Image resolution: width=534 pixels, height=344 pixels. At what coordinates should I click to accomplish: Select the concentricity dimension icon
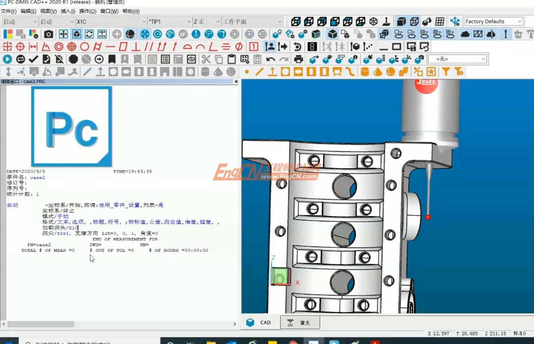click(x=59, y=47)
